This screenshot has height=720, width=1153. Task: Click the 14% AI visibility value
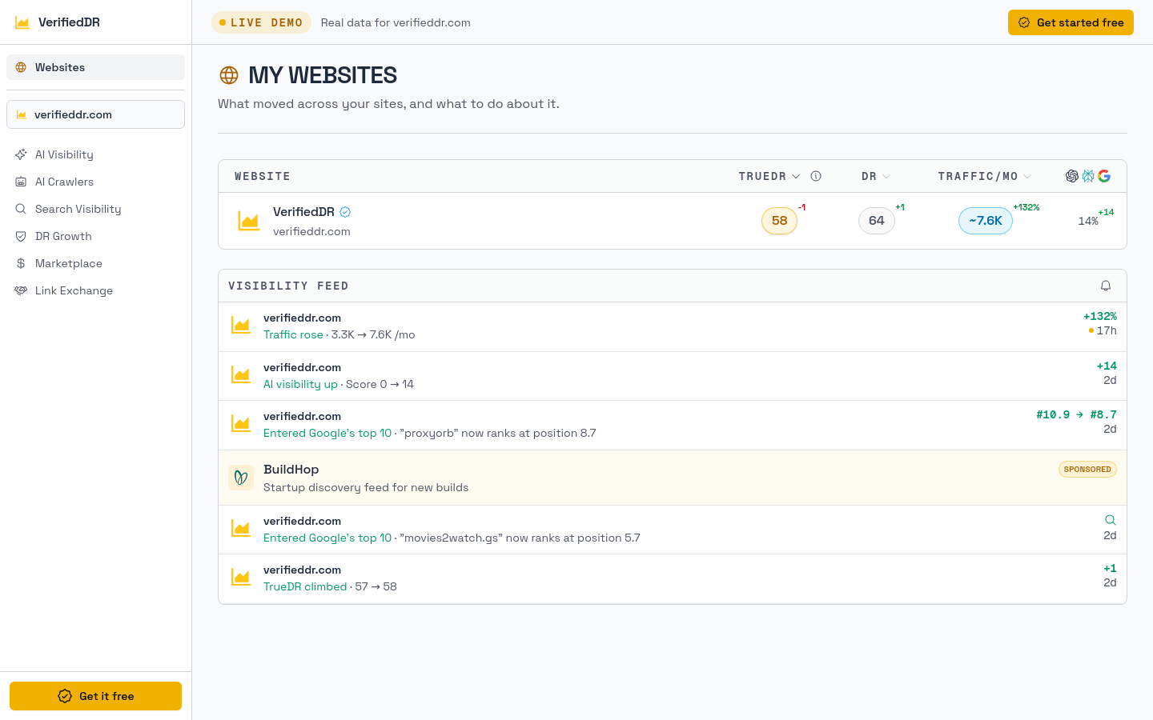(x=1088, y=222)
